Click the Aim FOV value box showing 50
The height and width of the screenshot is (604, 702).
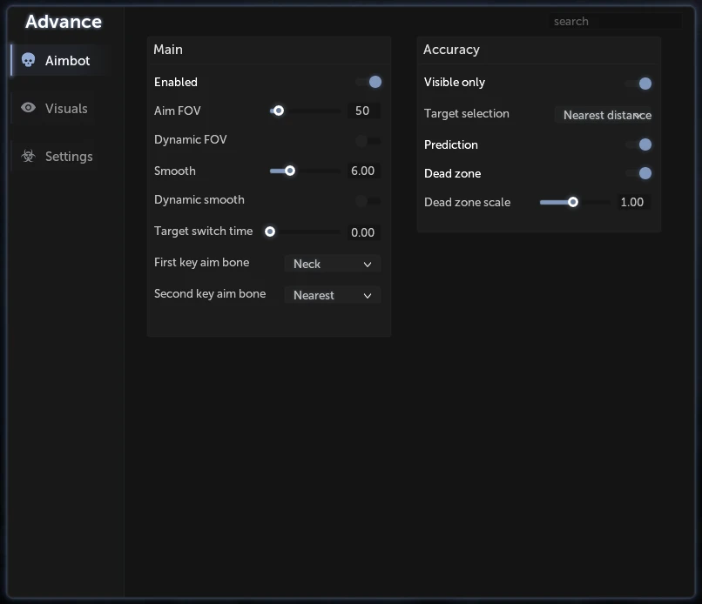pos(363,111)
